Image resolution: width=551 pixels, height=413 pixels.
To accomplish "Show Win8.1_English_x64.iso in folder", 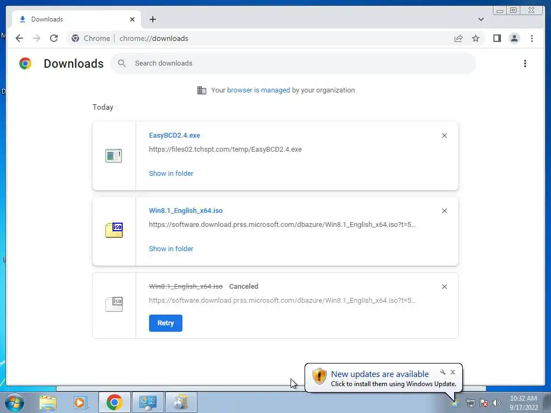I will tap(171, 248).
